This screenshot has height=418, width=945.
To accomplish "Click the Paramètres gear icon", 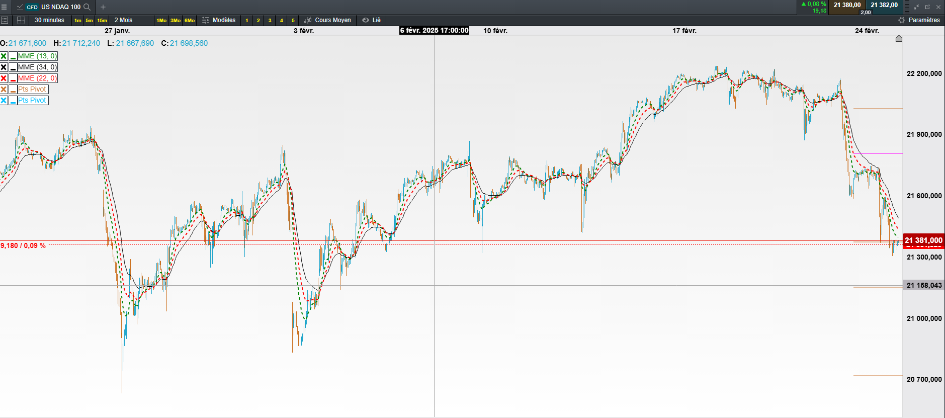I will click(x=902, y=20).
